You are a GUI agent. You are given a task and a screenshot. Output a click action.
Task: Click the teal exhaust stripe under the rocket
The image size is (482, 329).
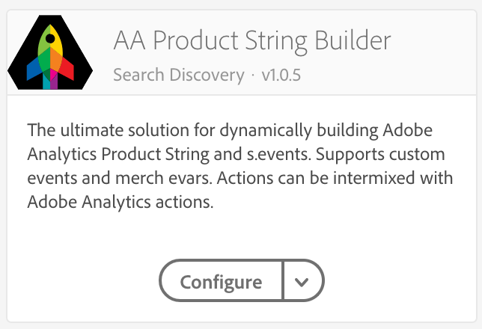(46, 82)
